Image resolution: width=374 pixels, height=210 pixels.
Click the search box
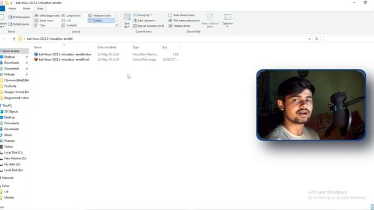pyautogui.click(x=349, y=39)
